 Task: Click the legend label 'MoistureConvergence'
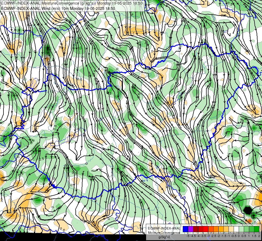[x=164, y=233]
